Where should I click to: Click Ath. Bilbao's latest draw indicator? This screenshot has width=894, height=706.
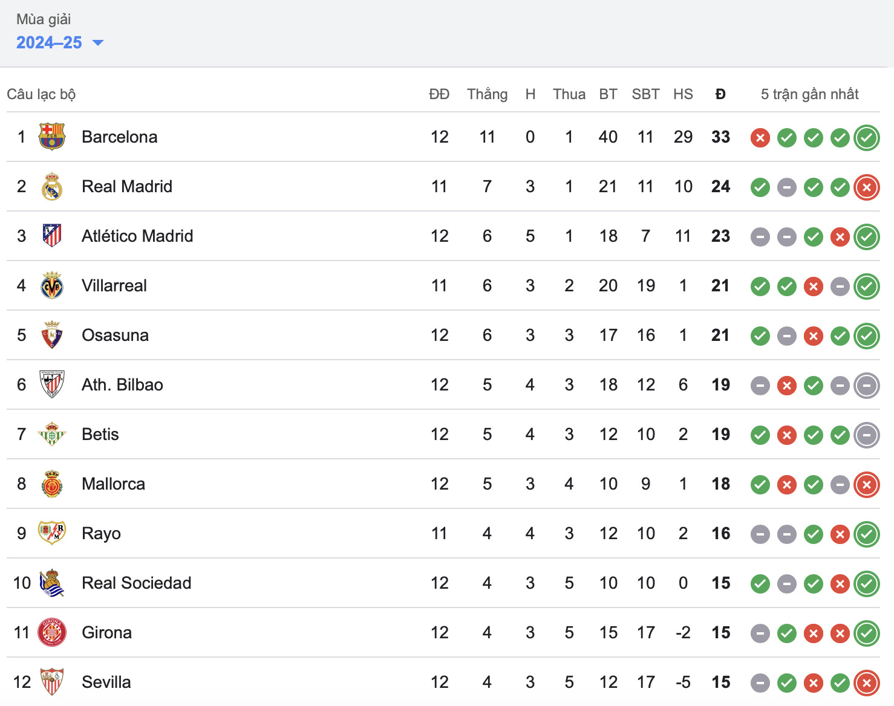tap(866, 386)
